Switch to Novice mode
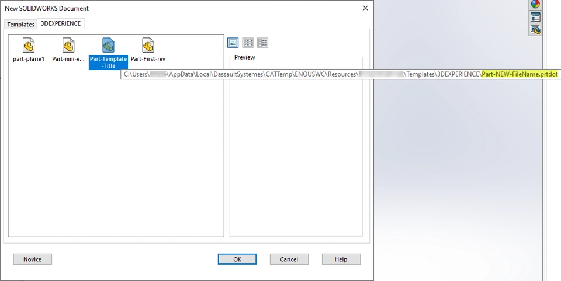 point(33,259)
